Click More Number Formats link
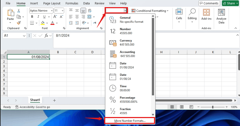This screenshot has width=240, height=126. point(130,121)
